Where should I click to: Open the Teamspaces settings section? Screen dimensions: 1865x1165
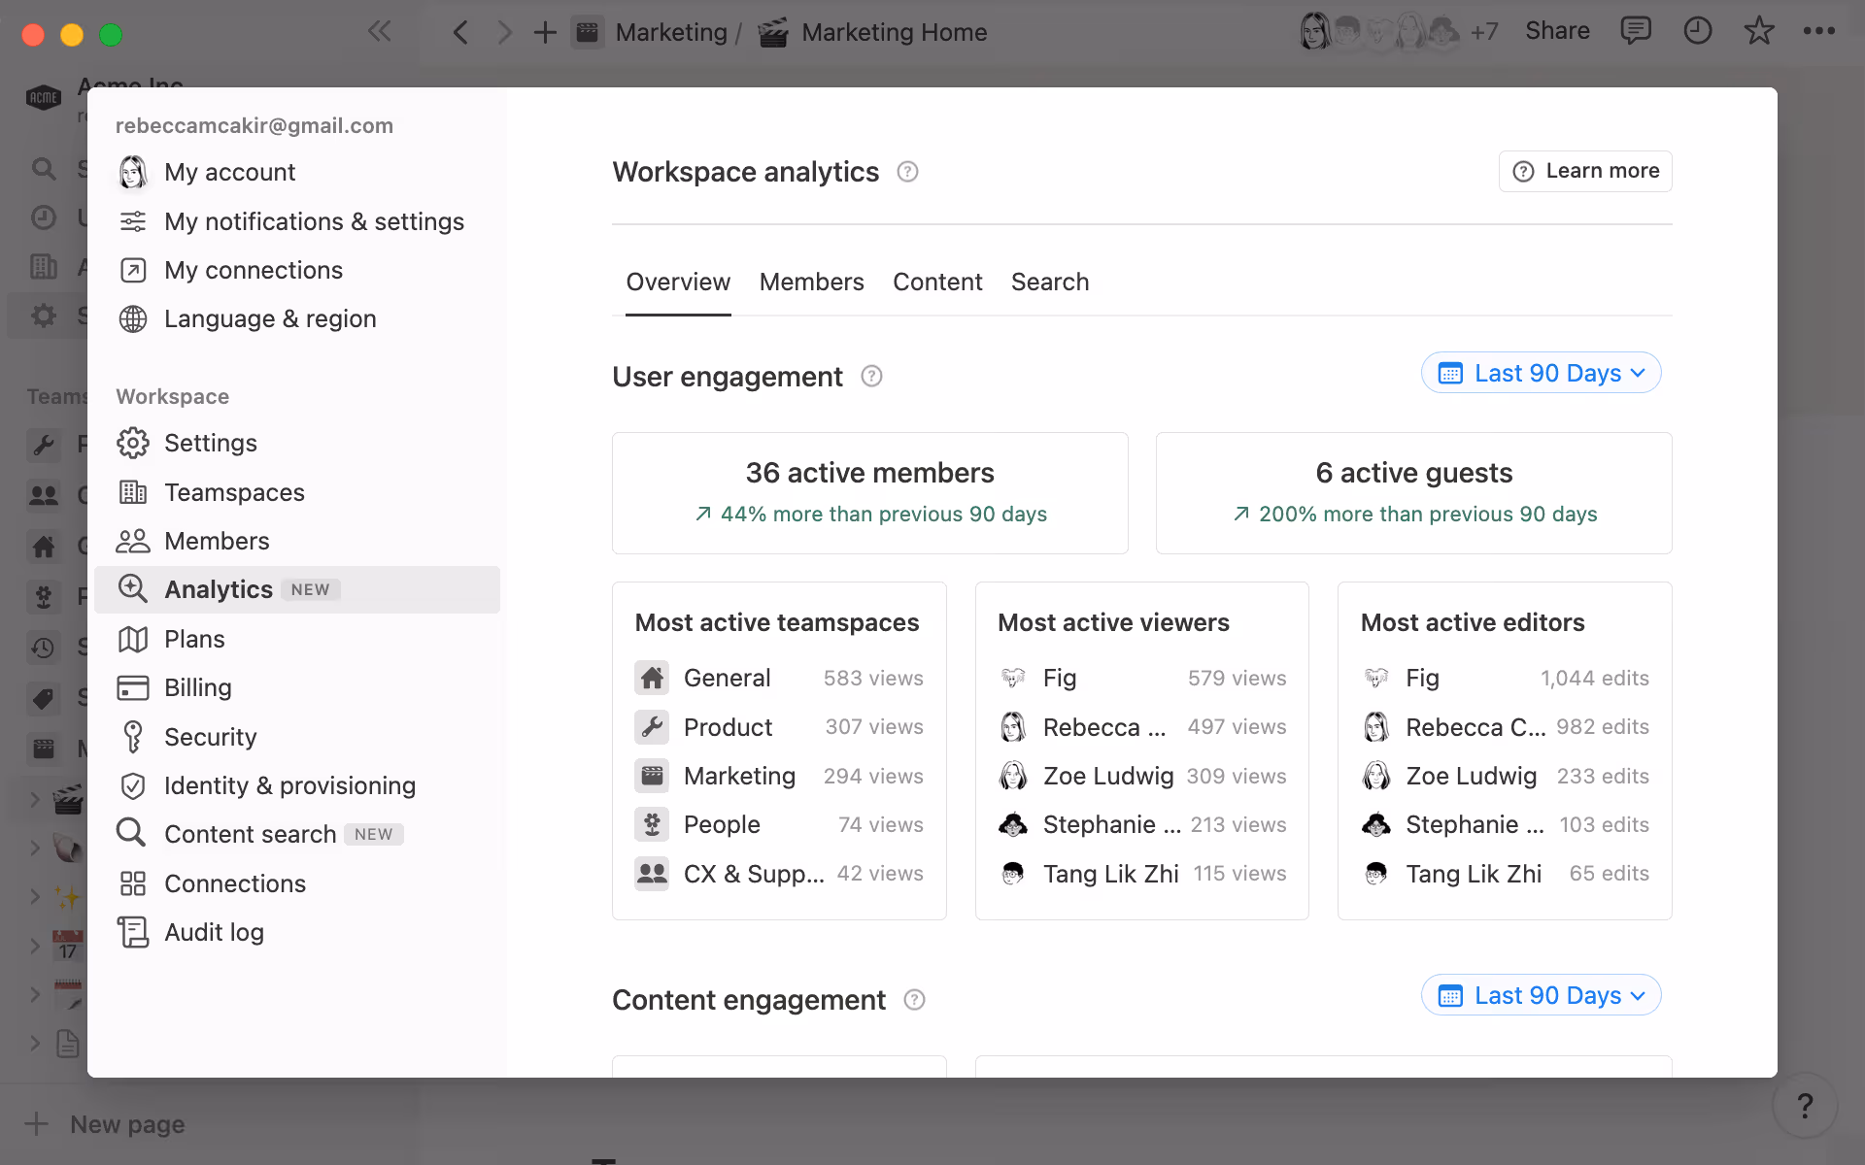(233, 492)
